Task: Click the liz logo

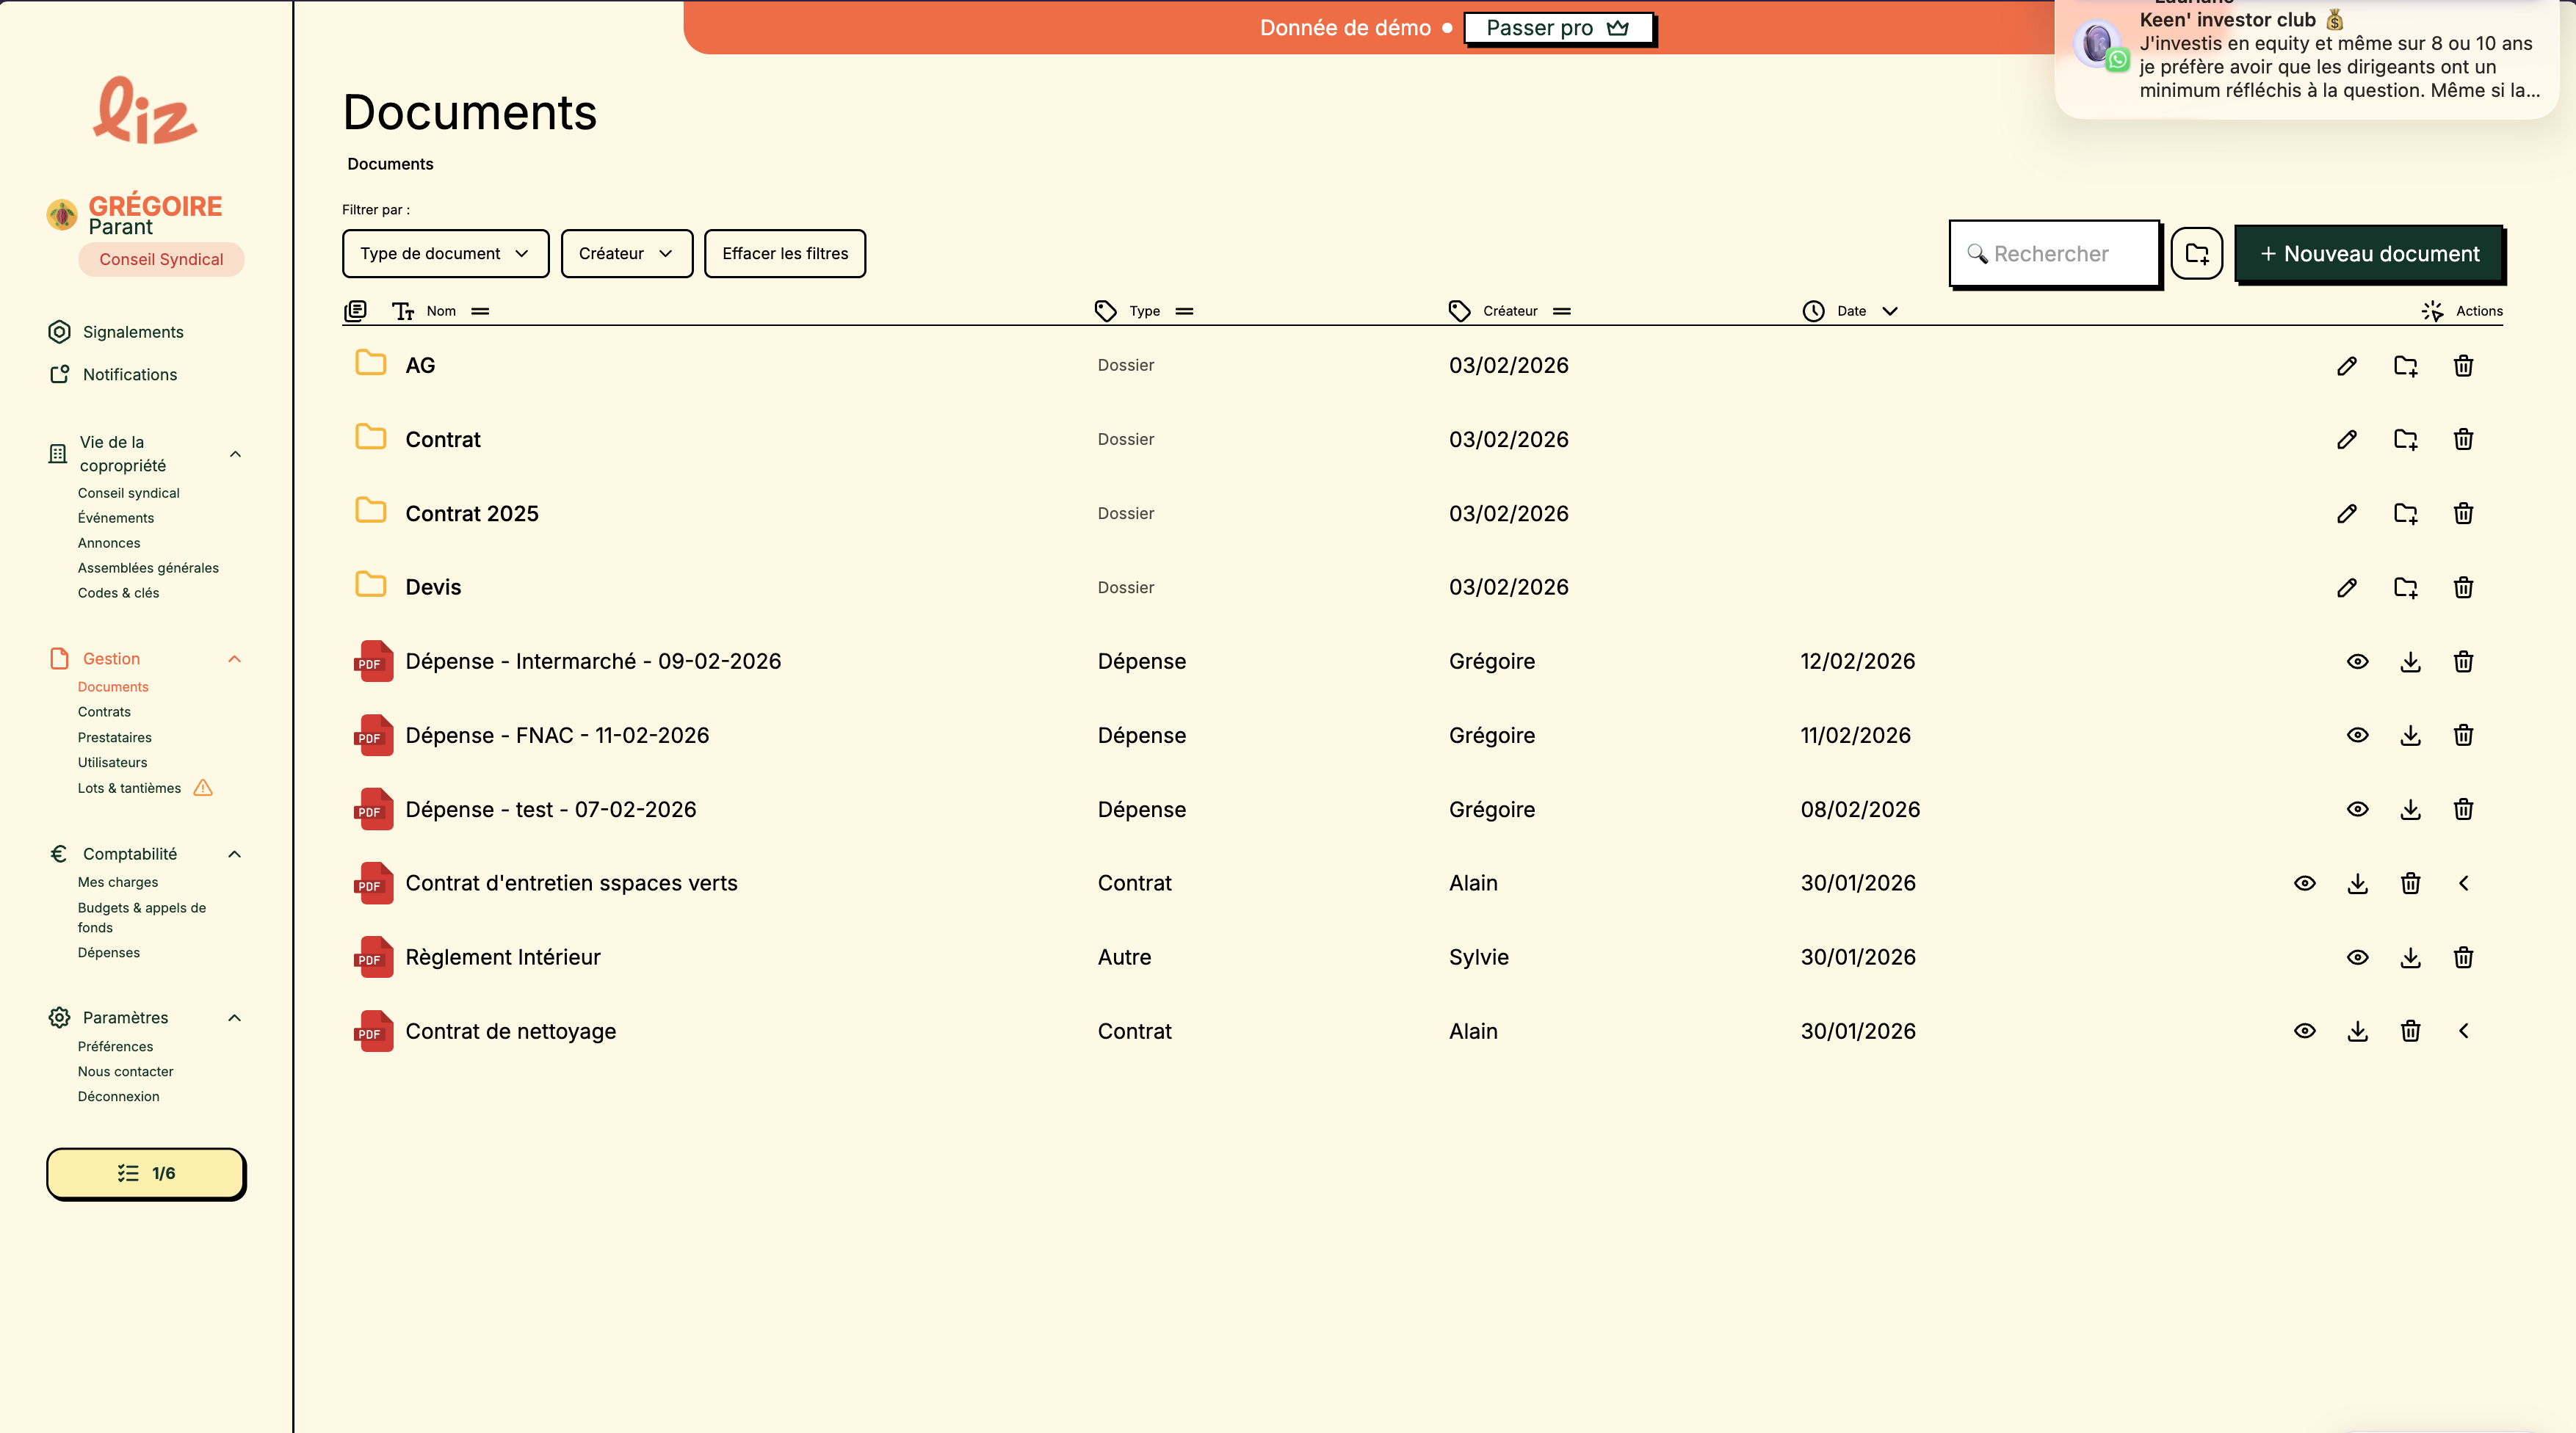Action: tap(145, 110)
